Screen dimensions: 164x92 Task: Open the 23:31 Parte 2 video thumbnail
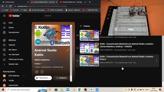point(89,61)
